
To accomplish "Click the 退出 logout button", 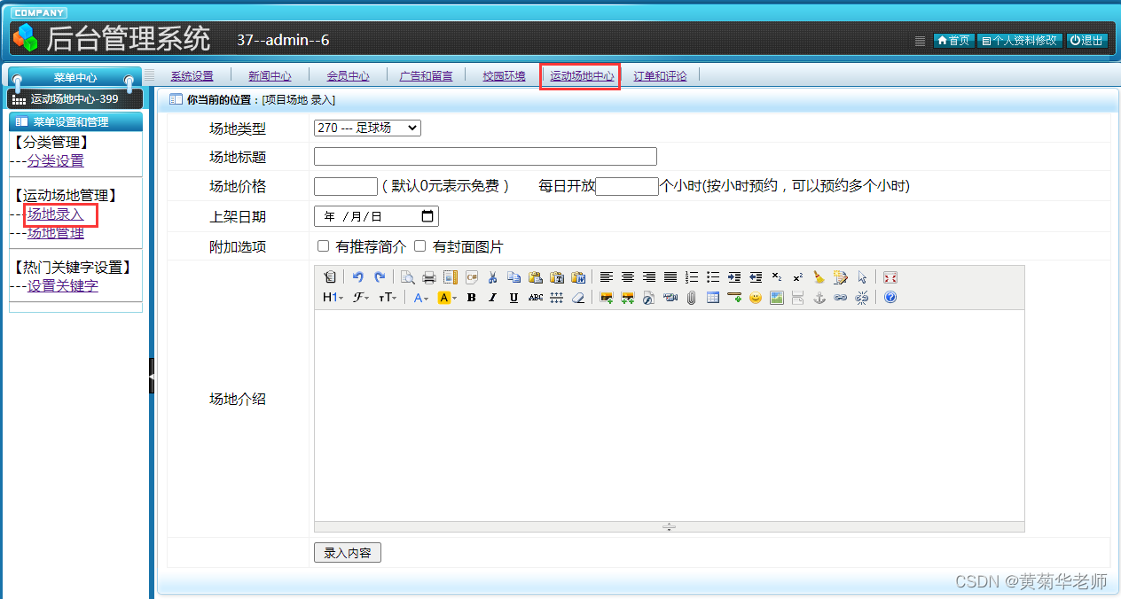I will pos(1086,41).
